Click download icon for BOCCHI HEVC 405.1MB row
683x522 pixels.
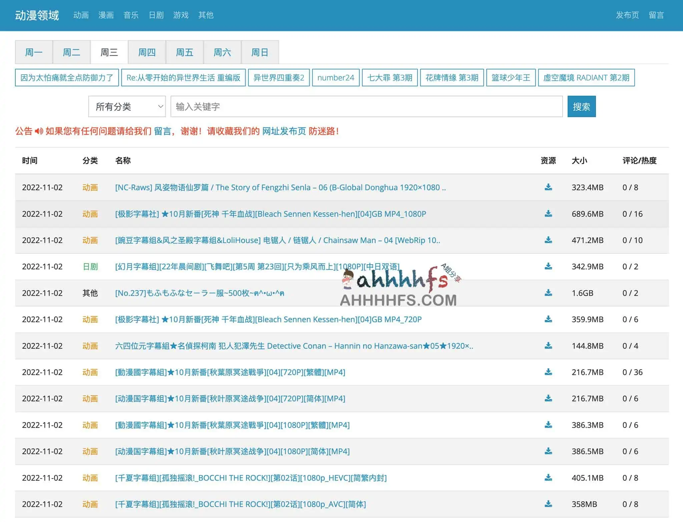coord(548,478)
